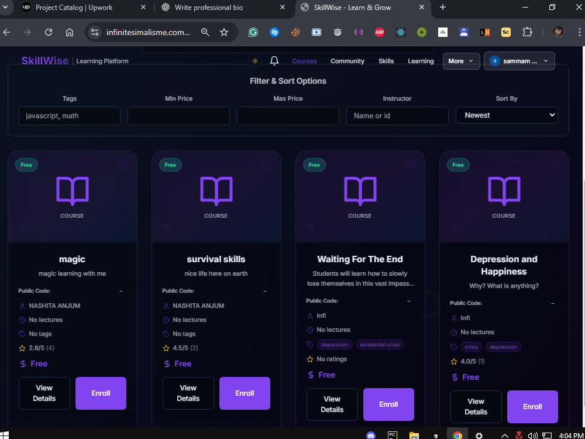The image size is (585, 439).
Task: Click the book icon on Depression and Happiness
Action: click(504, 191)
